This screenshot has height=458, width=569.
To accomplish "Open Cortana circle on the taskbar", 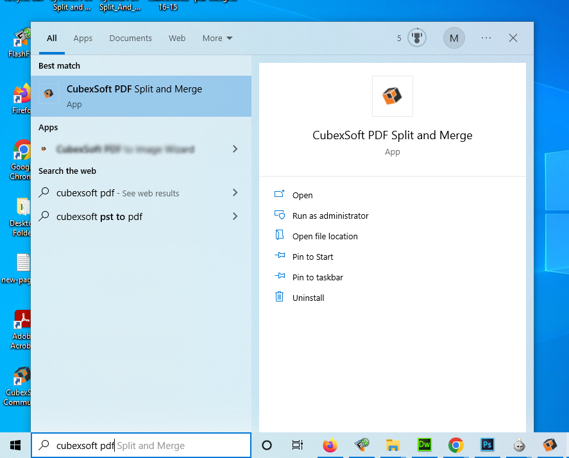I will tap(267, 445).
